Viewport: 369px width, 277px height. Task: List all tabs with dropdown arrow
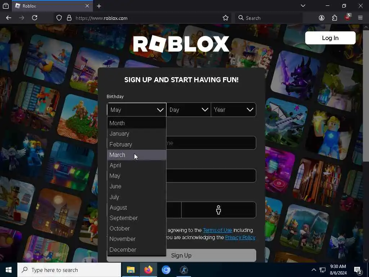tap(303, 6)
